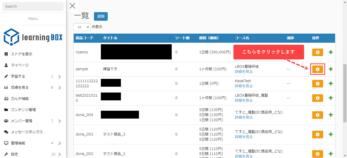The height and width of the screenshot is (158, 347).
Task: Click the green plus in the dona_003 row
Action: click(x=330, y=134)
